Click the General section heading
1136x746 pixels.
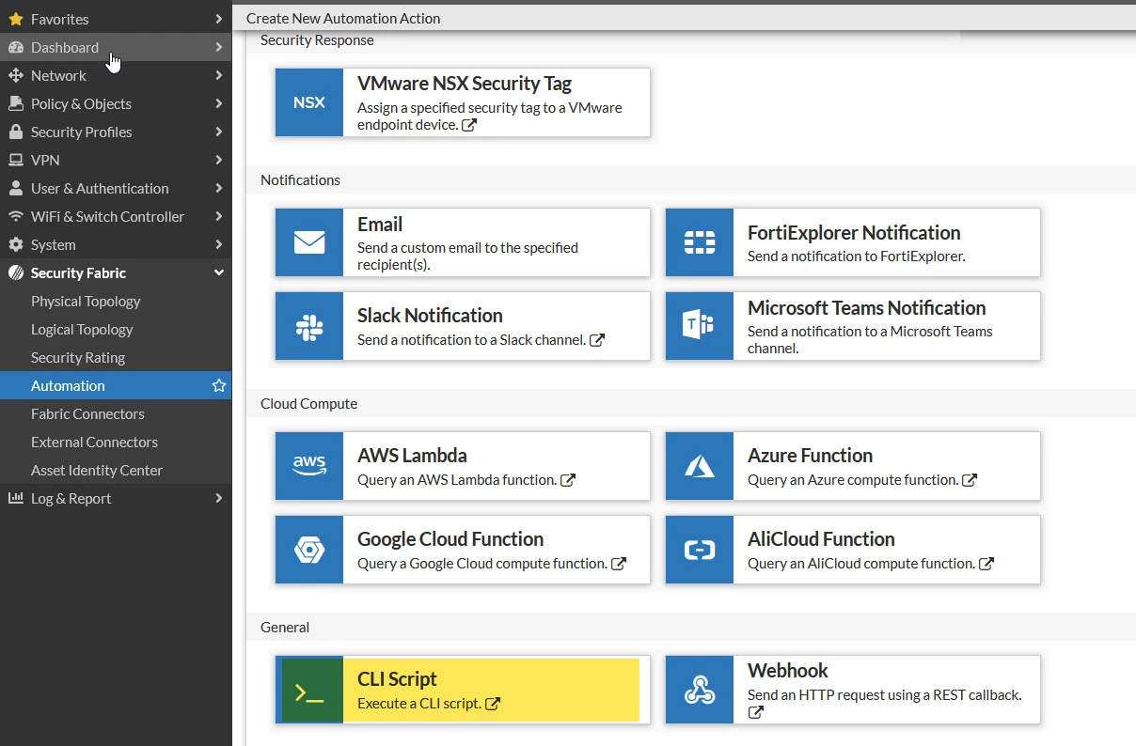285,627
